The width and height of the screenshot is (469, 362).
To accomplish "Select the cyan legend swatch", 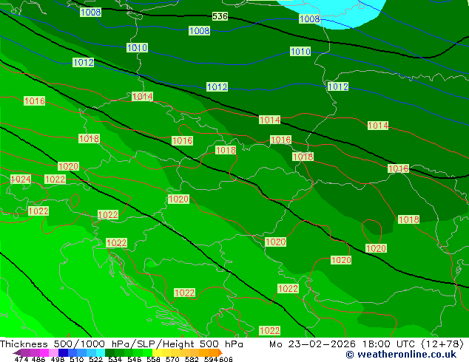I will click(x=101, y=352).
